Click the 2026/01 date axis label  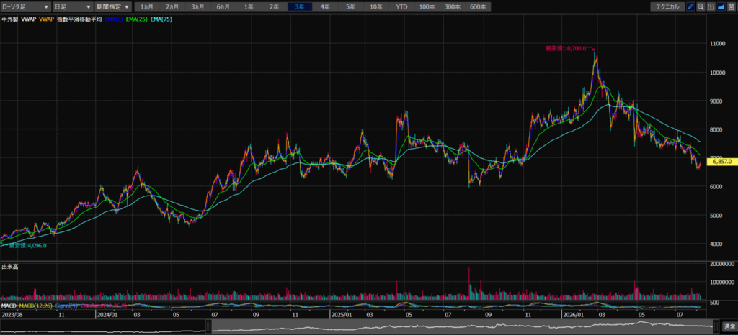click(574, 315)
